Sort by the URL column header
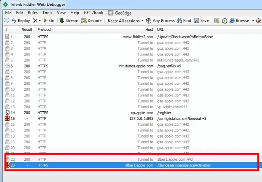 click(160, 30)
